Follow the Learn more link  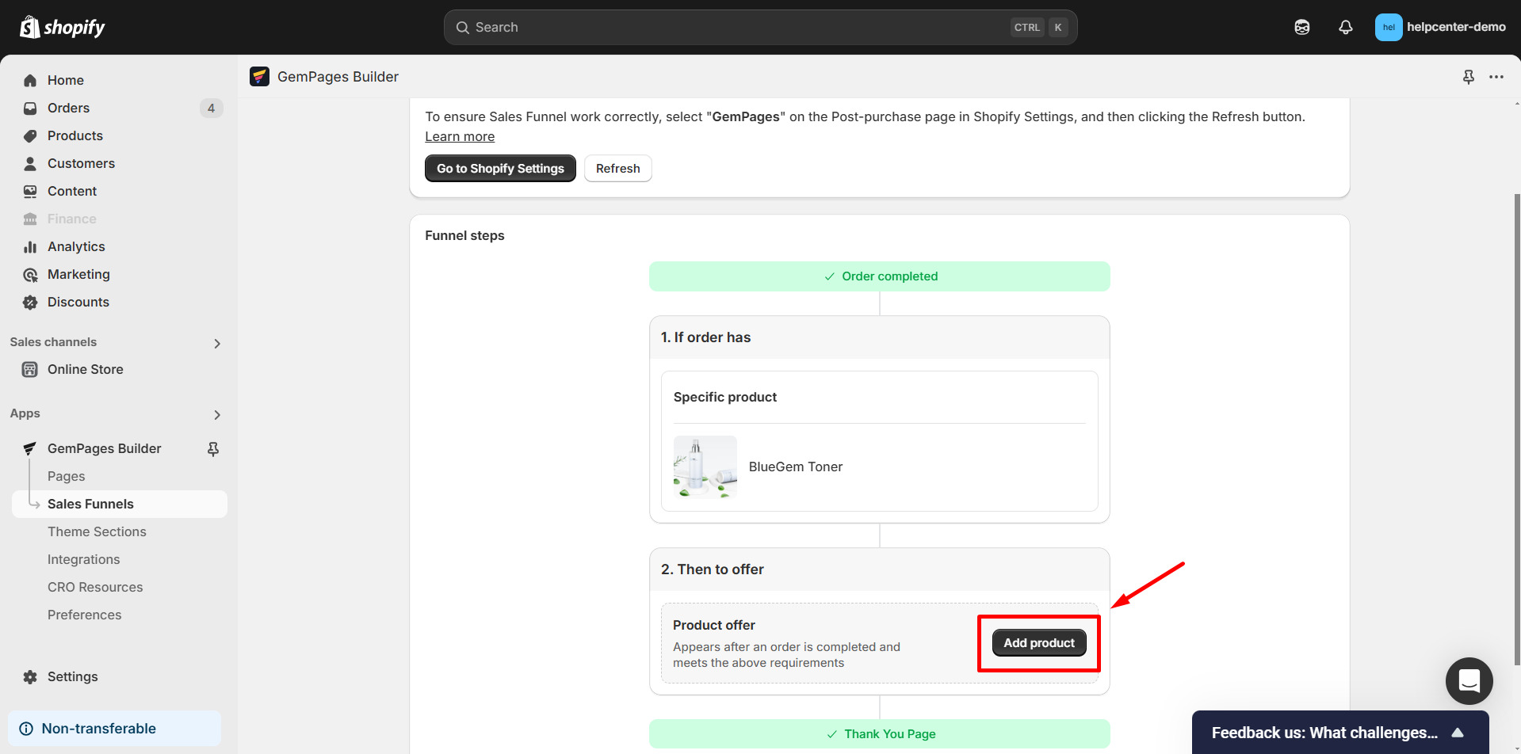[x=460, y=137]
